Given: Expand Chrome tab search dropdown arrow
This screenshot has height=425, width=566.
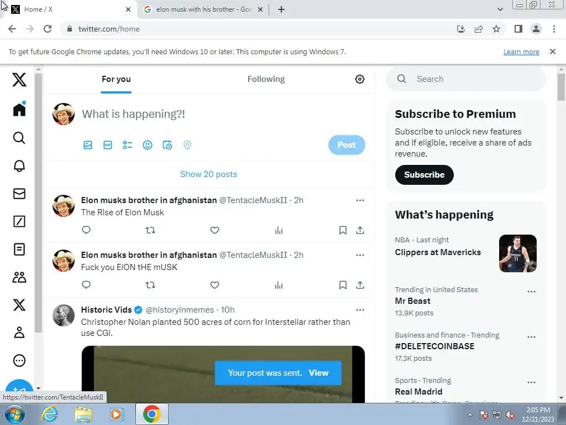Looking at the screenshot, I should (x=500, y=9).
